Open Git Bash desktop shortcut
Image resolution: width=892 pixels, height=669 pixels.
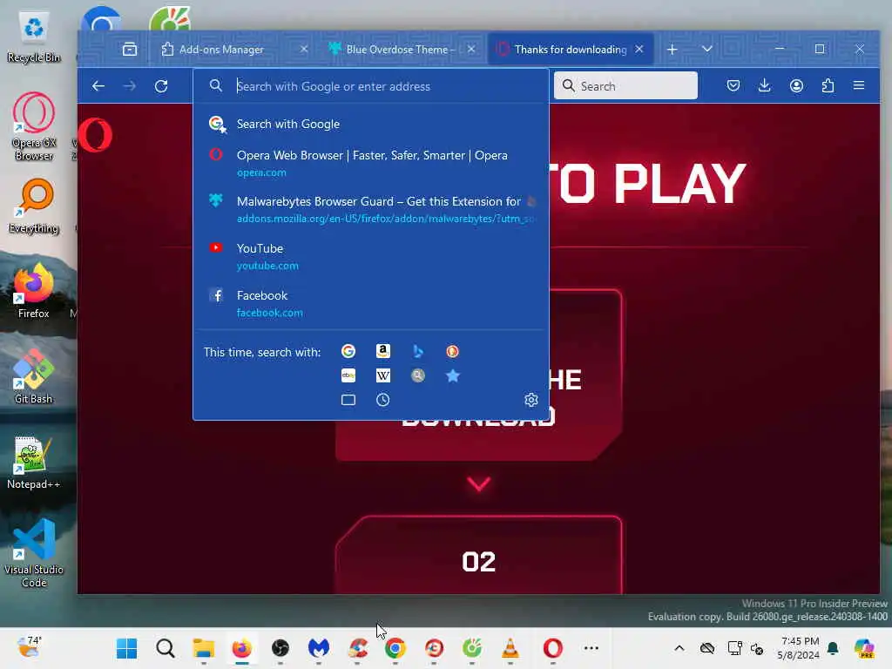34,376
